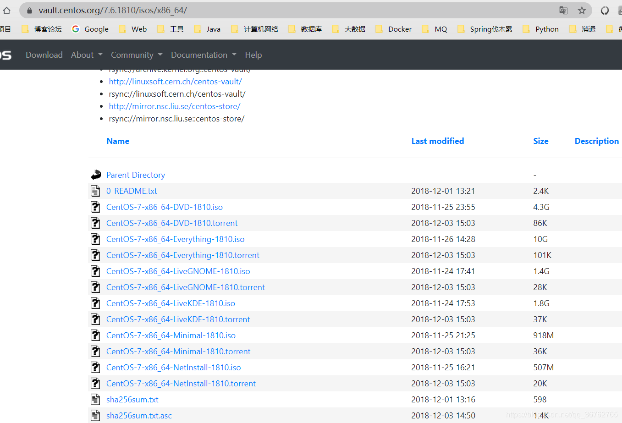Sort listing by Name column
Screen dimensions: 622x423
118,141
